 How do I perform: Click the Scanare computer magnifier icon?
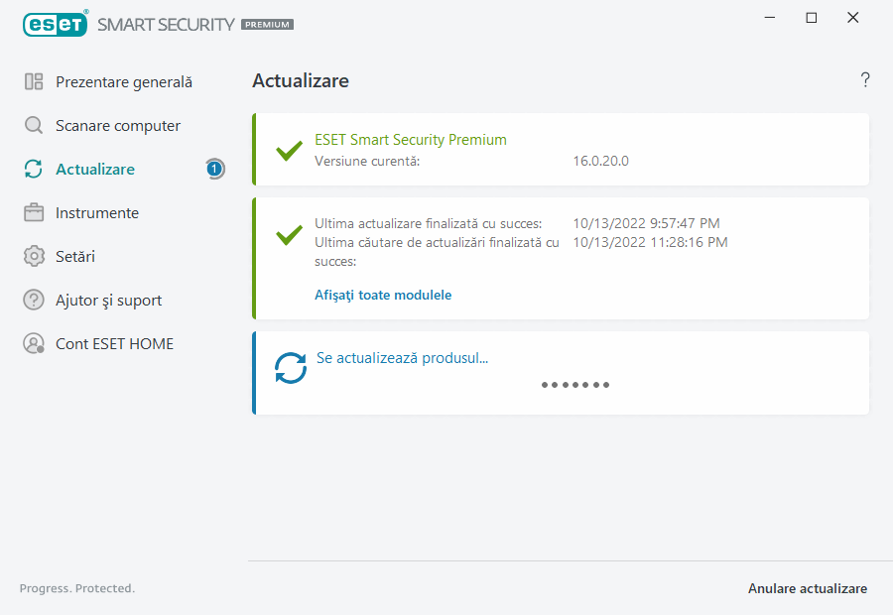tap(34, 126)
